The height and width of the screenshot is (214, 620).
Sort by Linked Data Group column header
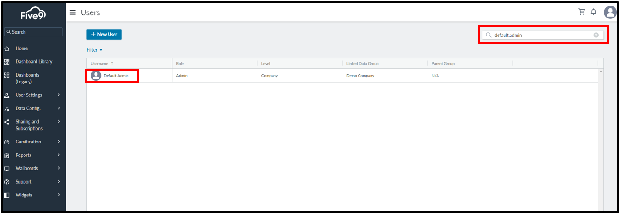pos(362,64)
